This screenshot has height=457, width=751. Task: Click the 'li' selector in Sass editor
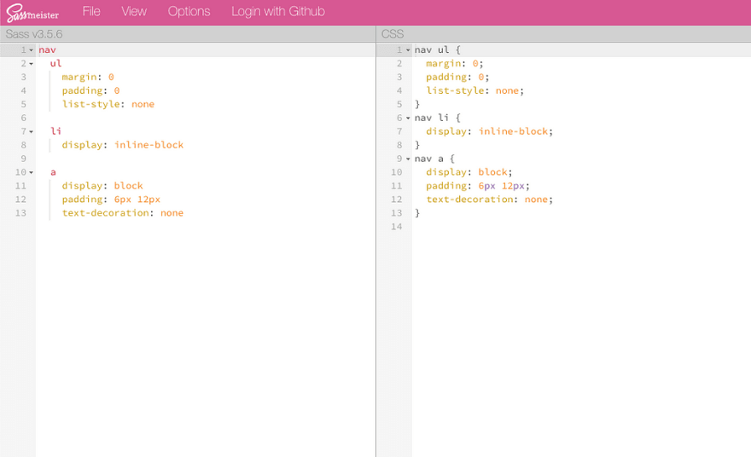56,131
